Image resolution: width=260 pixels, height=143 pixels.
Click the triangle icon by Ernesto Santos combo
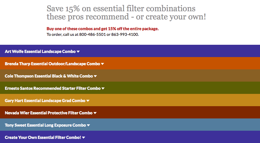coord(103,88)
